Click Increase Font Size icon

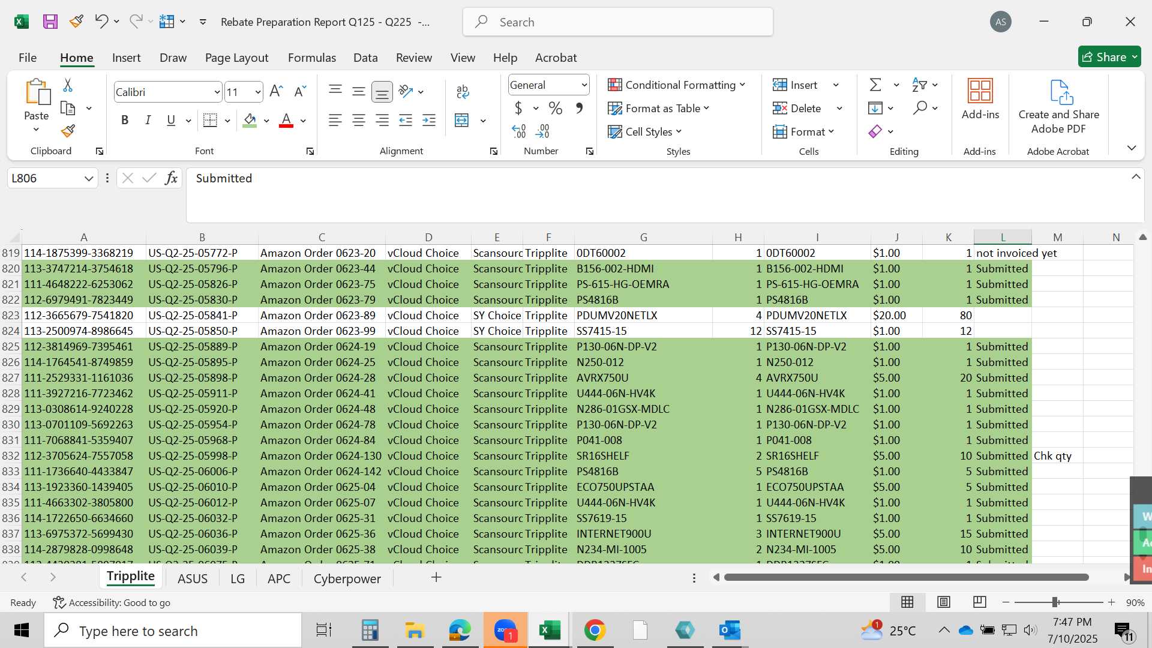(276, 92)
